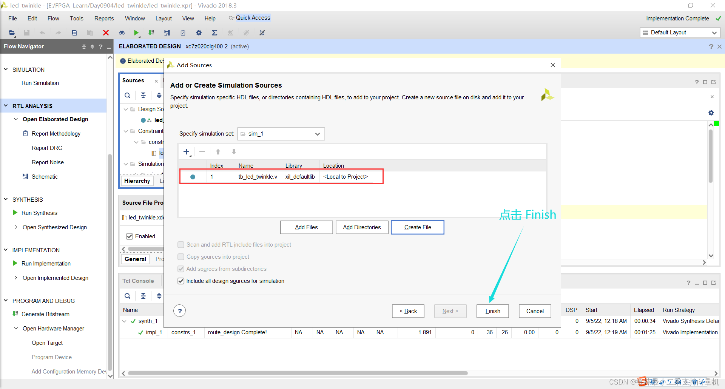Click the Sigma reports toolbar icon

(x=214, y=33)
